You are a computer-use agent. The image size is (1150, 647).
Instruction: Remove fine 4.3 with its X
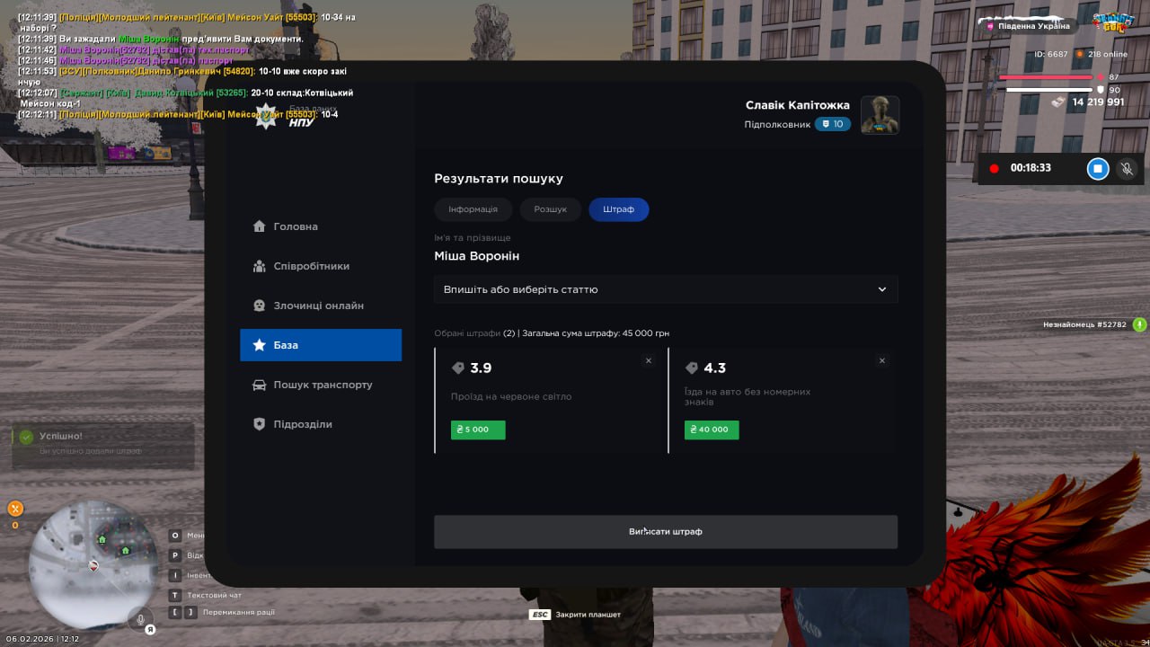pos(882,360)
